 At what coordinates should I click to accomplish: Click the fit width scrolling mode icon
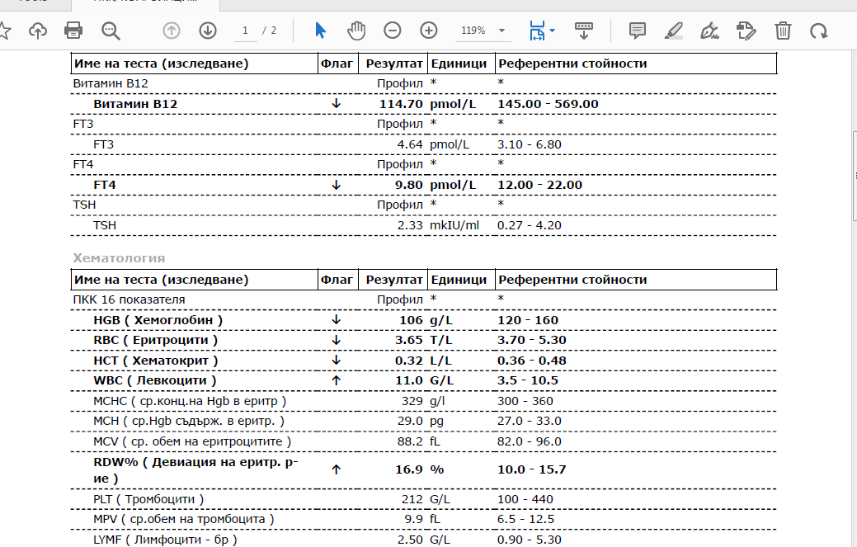[583, 31]
